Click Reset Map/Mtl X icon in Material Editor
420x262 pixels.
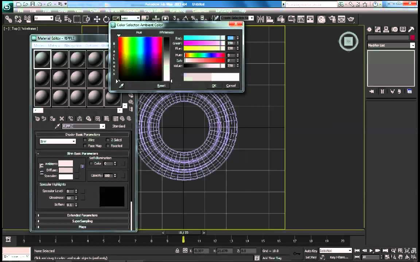[62, 118]
